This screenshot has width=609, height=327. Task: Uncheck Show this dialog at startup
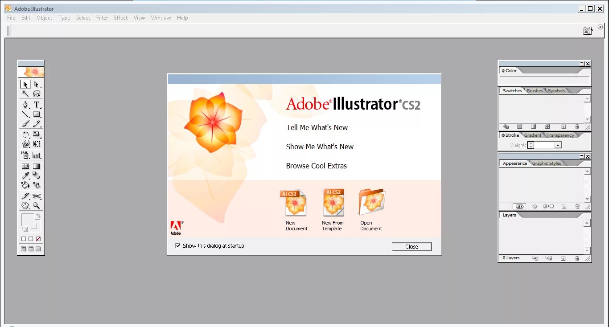pyautogui.click(x=178, y=245)
